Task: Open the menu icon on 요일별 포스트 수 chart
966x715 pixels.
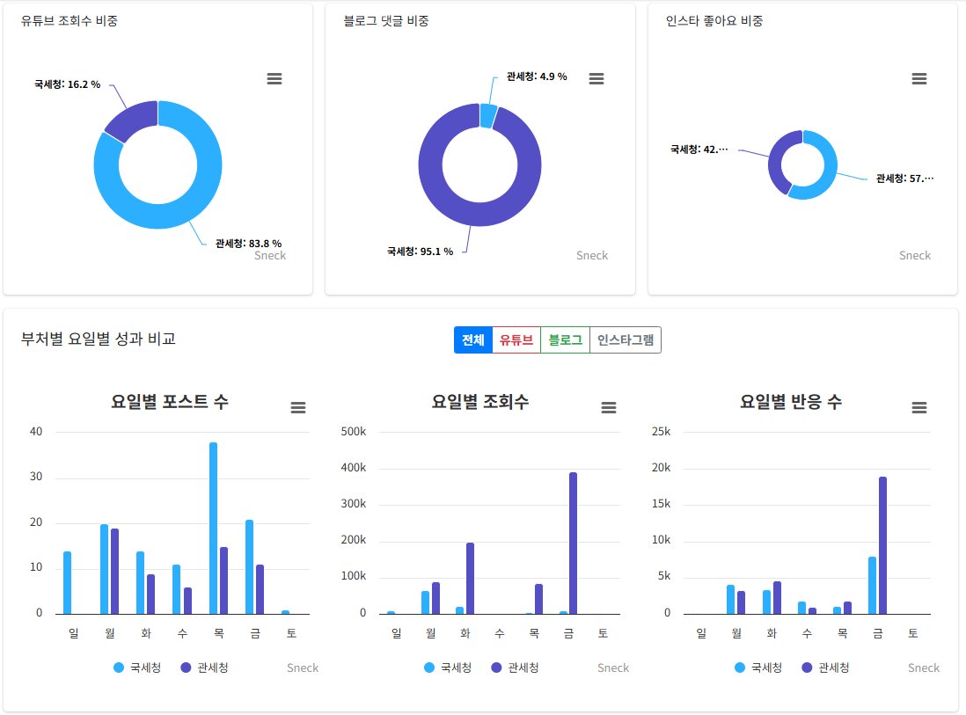Action: pyautogui.click(x=298, y=407)
